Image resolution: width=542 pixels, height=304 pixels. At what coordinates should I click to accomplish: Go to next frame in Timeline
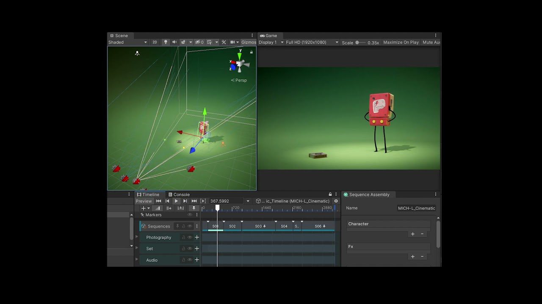click(x=185, y=201)
